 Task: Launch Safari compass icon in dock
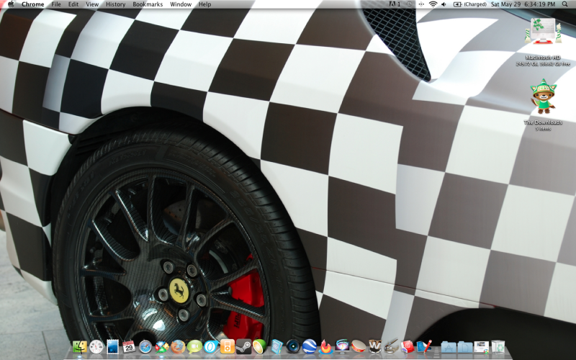pyautogui.click(x=145, y=347)
